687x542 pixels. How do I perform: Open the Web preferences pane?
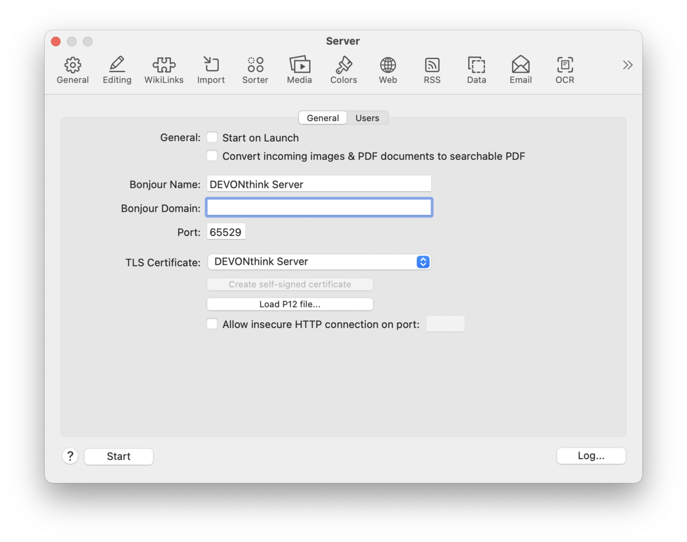pos(388,70)
